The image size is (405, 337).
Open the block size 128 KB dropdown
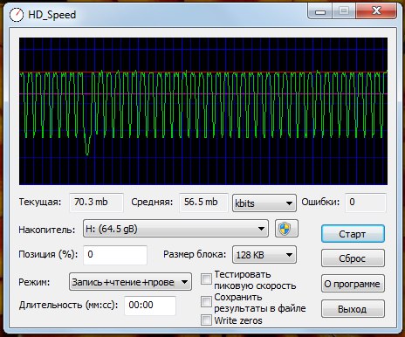(264, 255)
